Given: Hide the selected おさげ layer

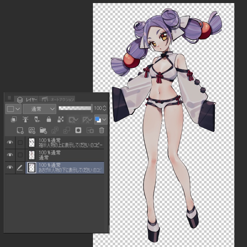Looking at the screenshot, I should [10, 168].
